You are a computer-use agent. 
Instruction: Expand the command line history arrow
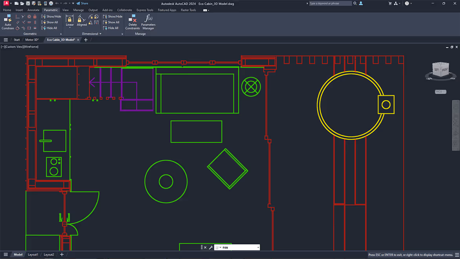point(258,248)
